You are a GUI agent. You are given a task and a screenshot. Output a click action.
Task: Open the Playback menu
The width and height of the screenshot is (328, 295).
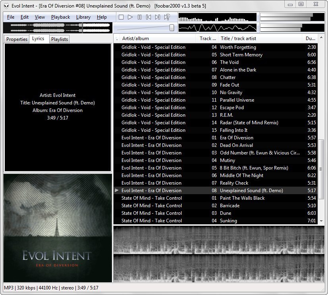tap(60, 17)
